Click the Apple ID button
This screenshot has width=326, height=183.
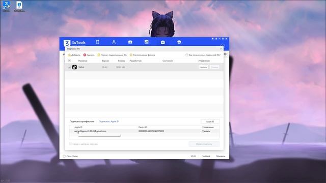210,121
